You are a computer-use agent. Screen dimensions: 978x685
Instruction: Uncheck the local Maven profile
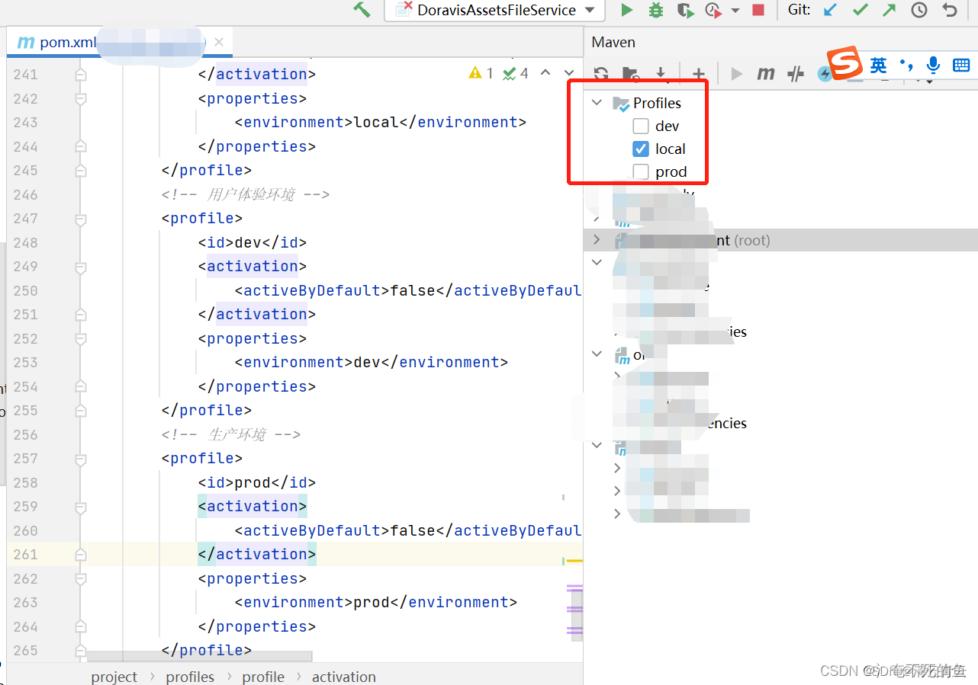641,149
